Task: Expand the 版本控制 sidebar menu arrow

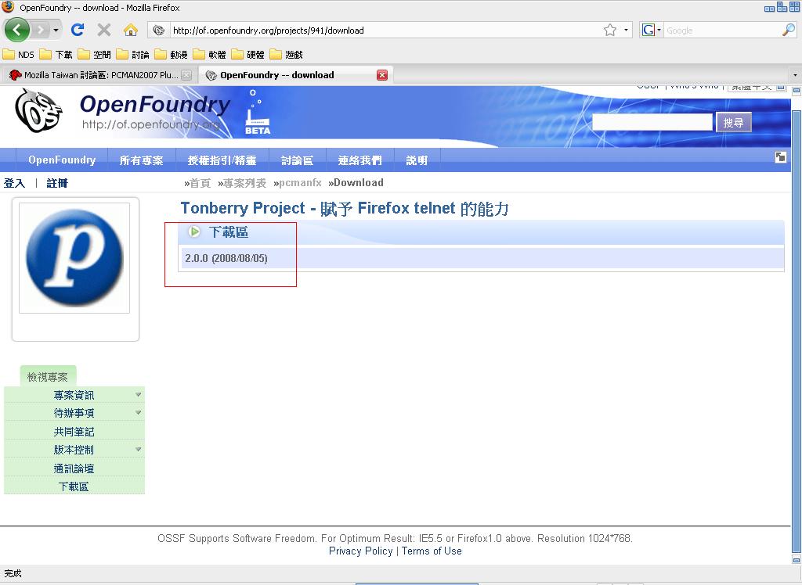Action: (x=138, y=449)
